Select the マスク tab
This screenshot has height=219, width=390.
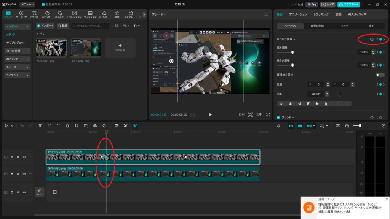[344, 26]
